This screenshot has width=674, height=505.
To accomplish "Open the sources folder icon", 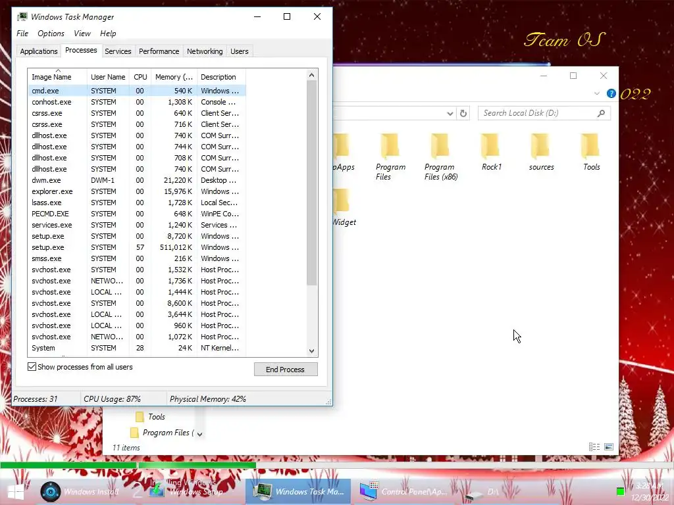I will pos(541,147).
